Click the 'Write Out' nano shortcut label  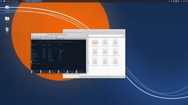(45, 71)
